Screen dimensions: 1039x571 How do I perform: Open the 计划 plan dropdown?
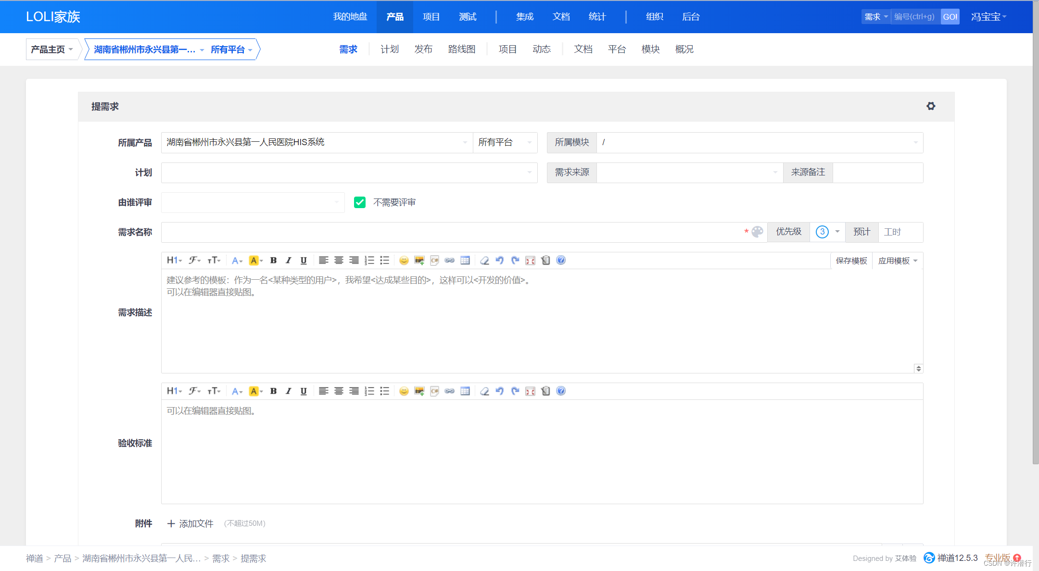pos(349,173)
